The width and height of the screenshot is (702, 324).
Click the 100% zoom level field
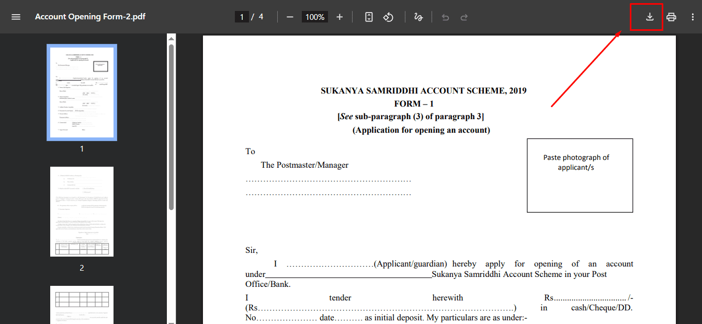[x=315, y=17]
